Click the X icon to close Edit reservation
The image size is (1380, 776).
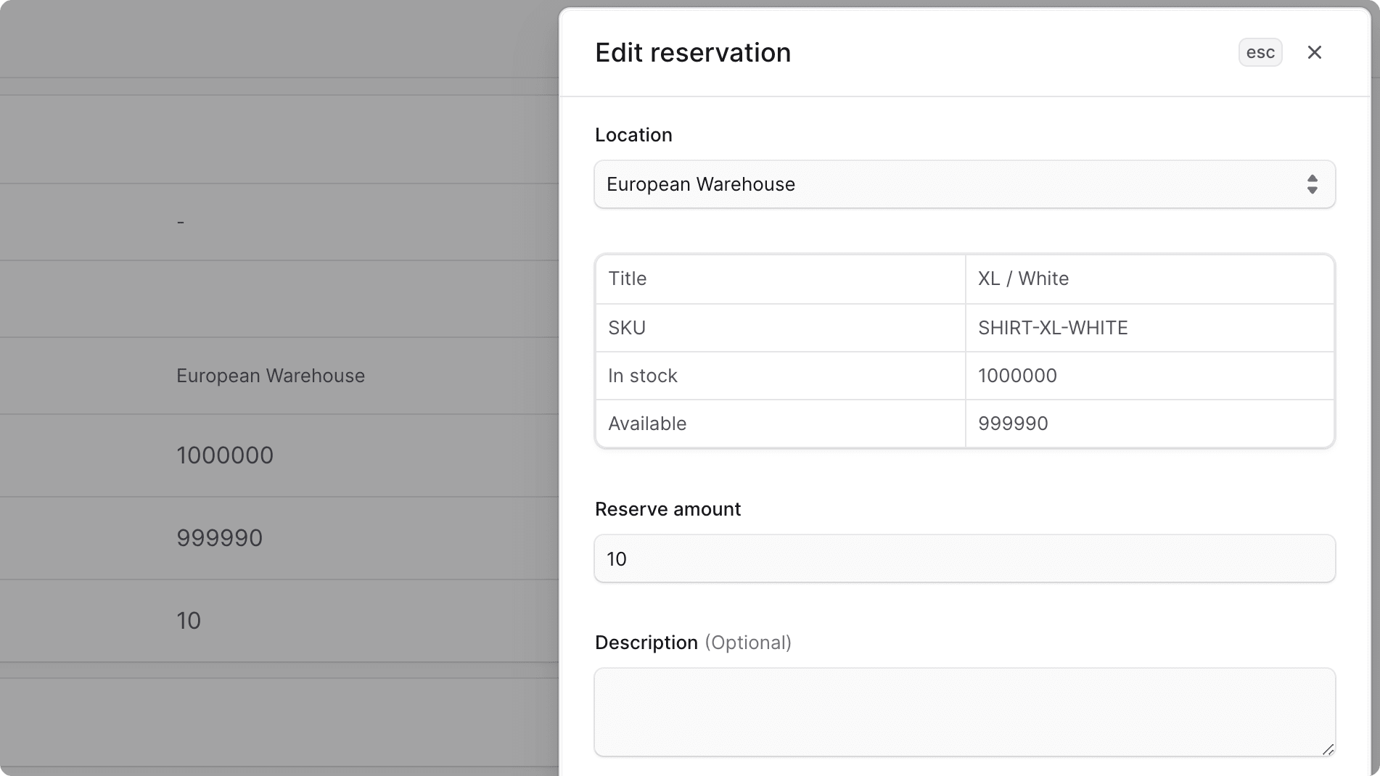point(1315,52)
